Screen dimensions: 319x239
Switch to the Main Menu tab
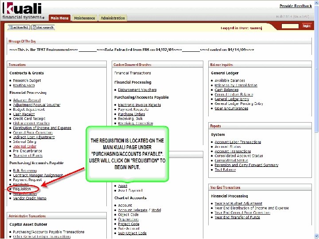pos(59,18)
